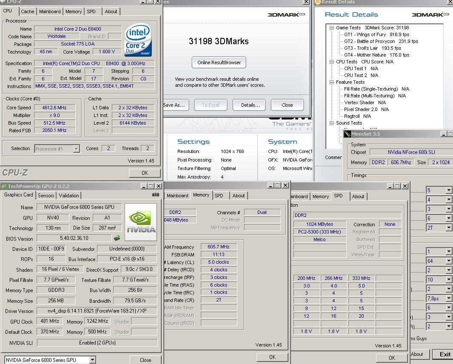This screenshot has width=453, height=364.
Task: Click the Core Speed 4612.6 MHz value
Action: tap(54, 108)
